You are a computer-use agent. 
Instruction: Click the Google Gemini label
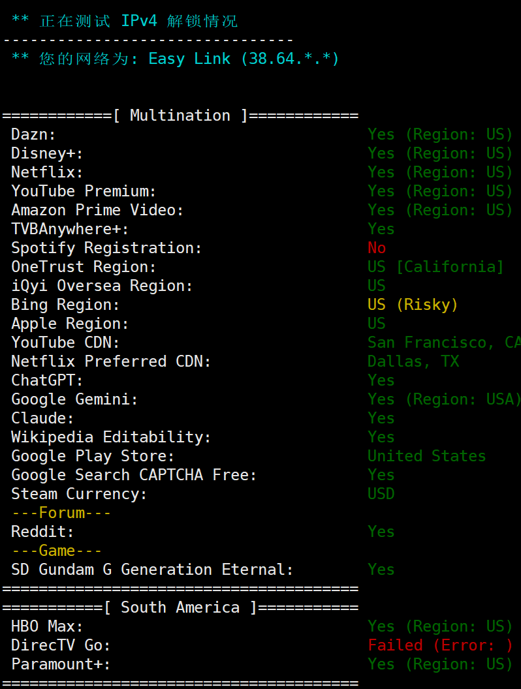74,399
